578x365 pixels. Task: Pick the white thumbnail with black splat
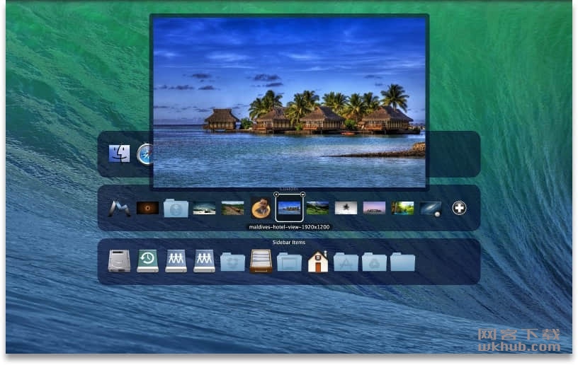pos(346,208)
